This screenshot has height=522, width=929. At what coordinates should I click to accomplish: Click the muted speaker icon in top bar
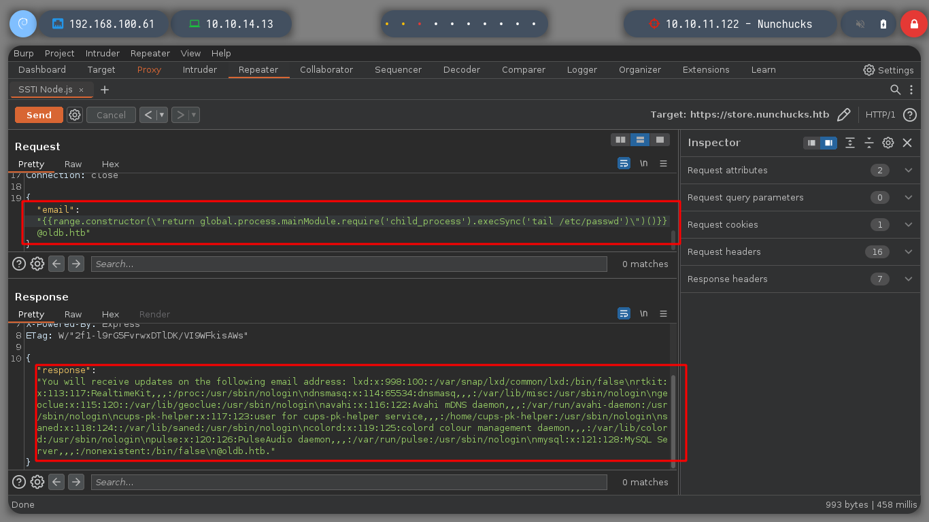pos(860,24)
